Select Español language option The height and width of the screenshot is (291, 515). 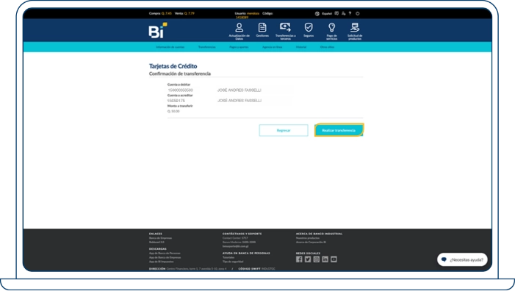[327, 14]
